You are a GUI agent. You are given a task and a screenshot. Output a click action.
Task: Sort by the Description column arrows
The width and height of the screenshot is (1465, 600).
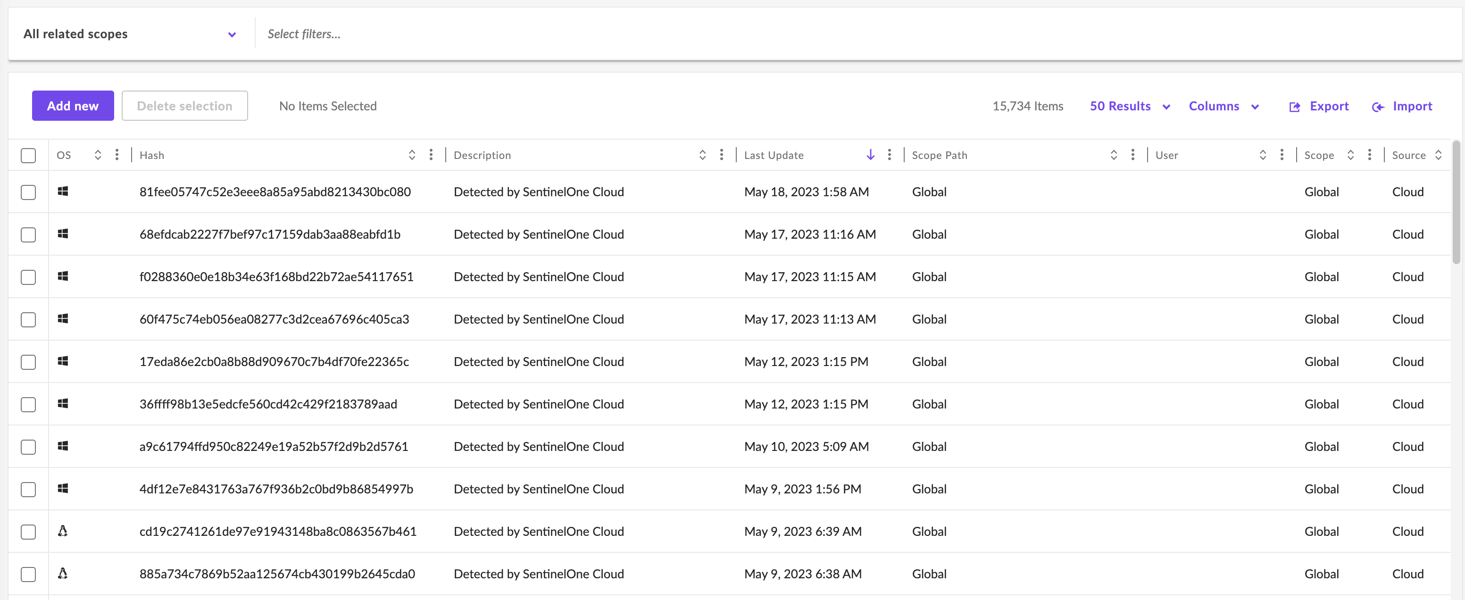(702, 155)
